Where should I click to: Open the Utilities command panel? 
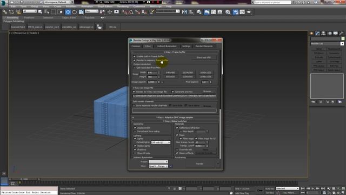coord(341,34)
